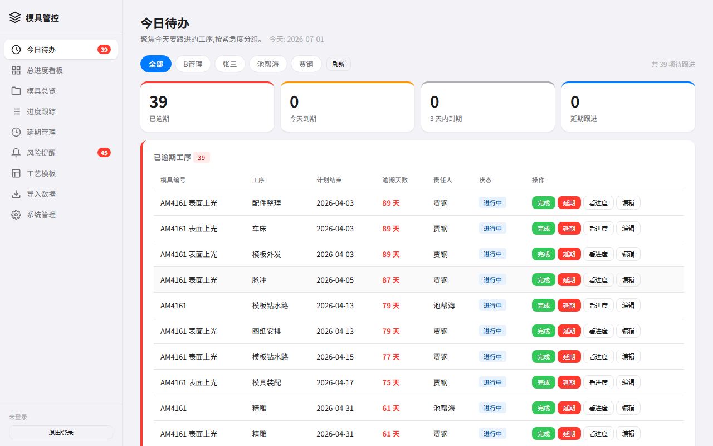Open the 延期跟进 summary card
The image size is (713, 446).
pyautogui.click(x=628, y=106)
